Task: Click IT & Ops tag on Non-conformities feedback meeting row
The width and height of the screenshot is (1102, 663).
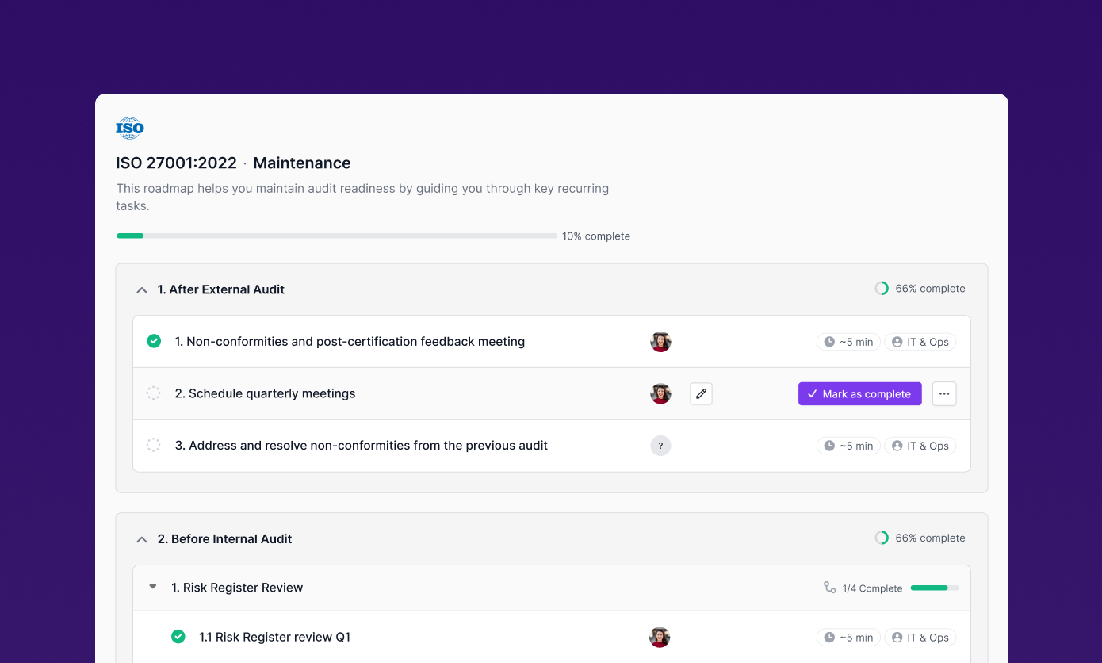Action: tap(920, 342)
